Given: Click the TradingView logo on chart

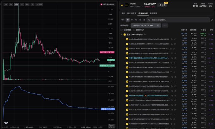Looking at the screenshot, I should pos(6,122).
